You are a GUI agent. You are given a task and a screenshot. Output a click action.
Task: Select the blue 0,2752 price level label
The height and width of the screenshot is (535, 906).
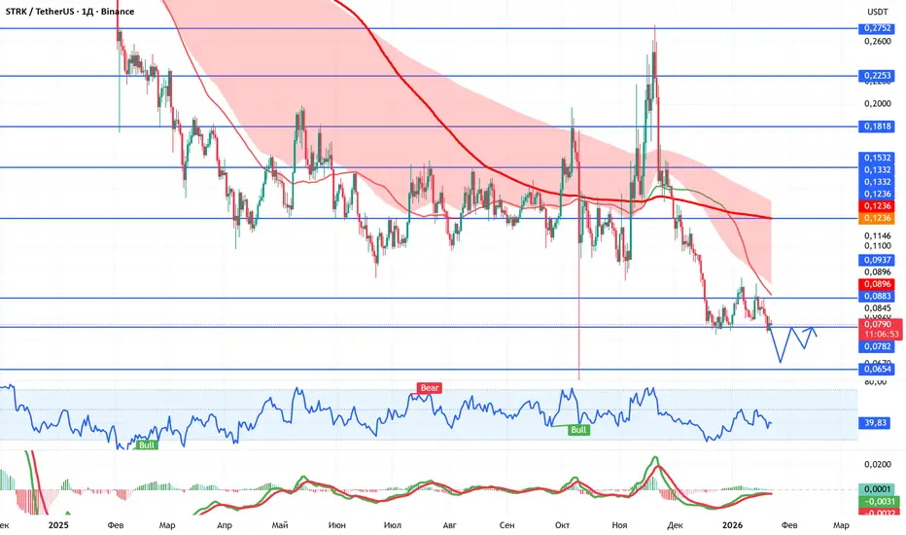click(x=877, y=28)
